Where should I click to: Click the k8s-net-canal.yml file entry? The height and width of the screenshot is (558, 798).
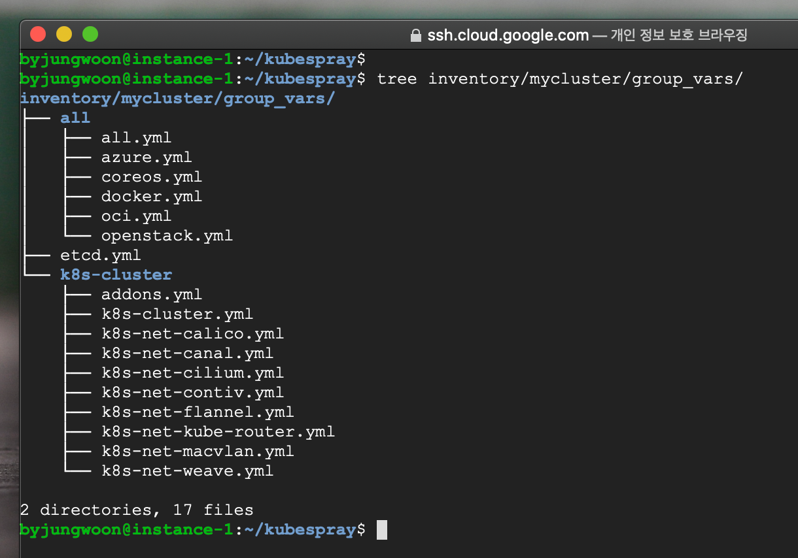tap(187, 353)
